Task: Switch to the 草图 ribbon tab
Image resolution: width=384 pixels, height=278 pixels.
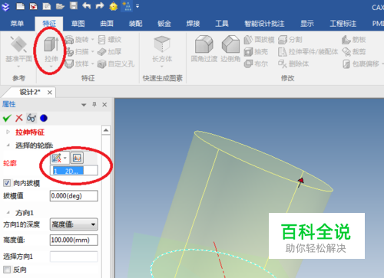Action: (78, 24)
